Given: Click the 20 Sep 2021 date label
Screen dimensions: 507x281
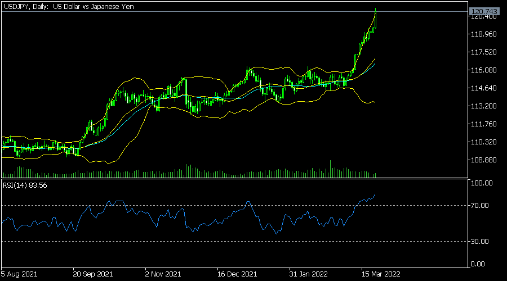Looking at the screenshot, I should [93, 274].
